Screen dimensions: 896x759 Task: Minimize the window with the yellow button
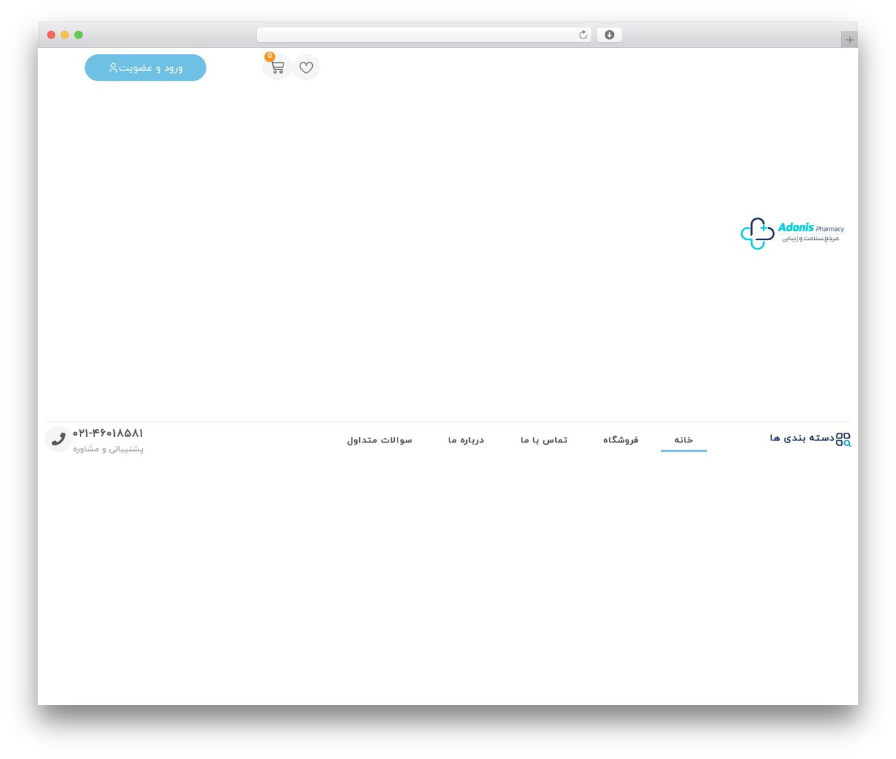point(64,35)
